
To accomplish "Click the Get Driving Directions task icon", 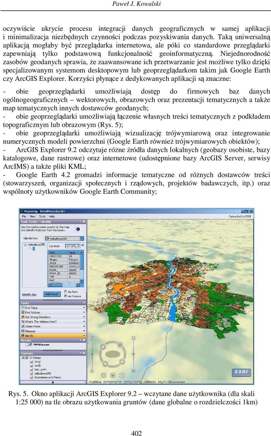I will click(23, 317).
